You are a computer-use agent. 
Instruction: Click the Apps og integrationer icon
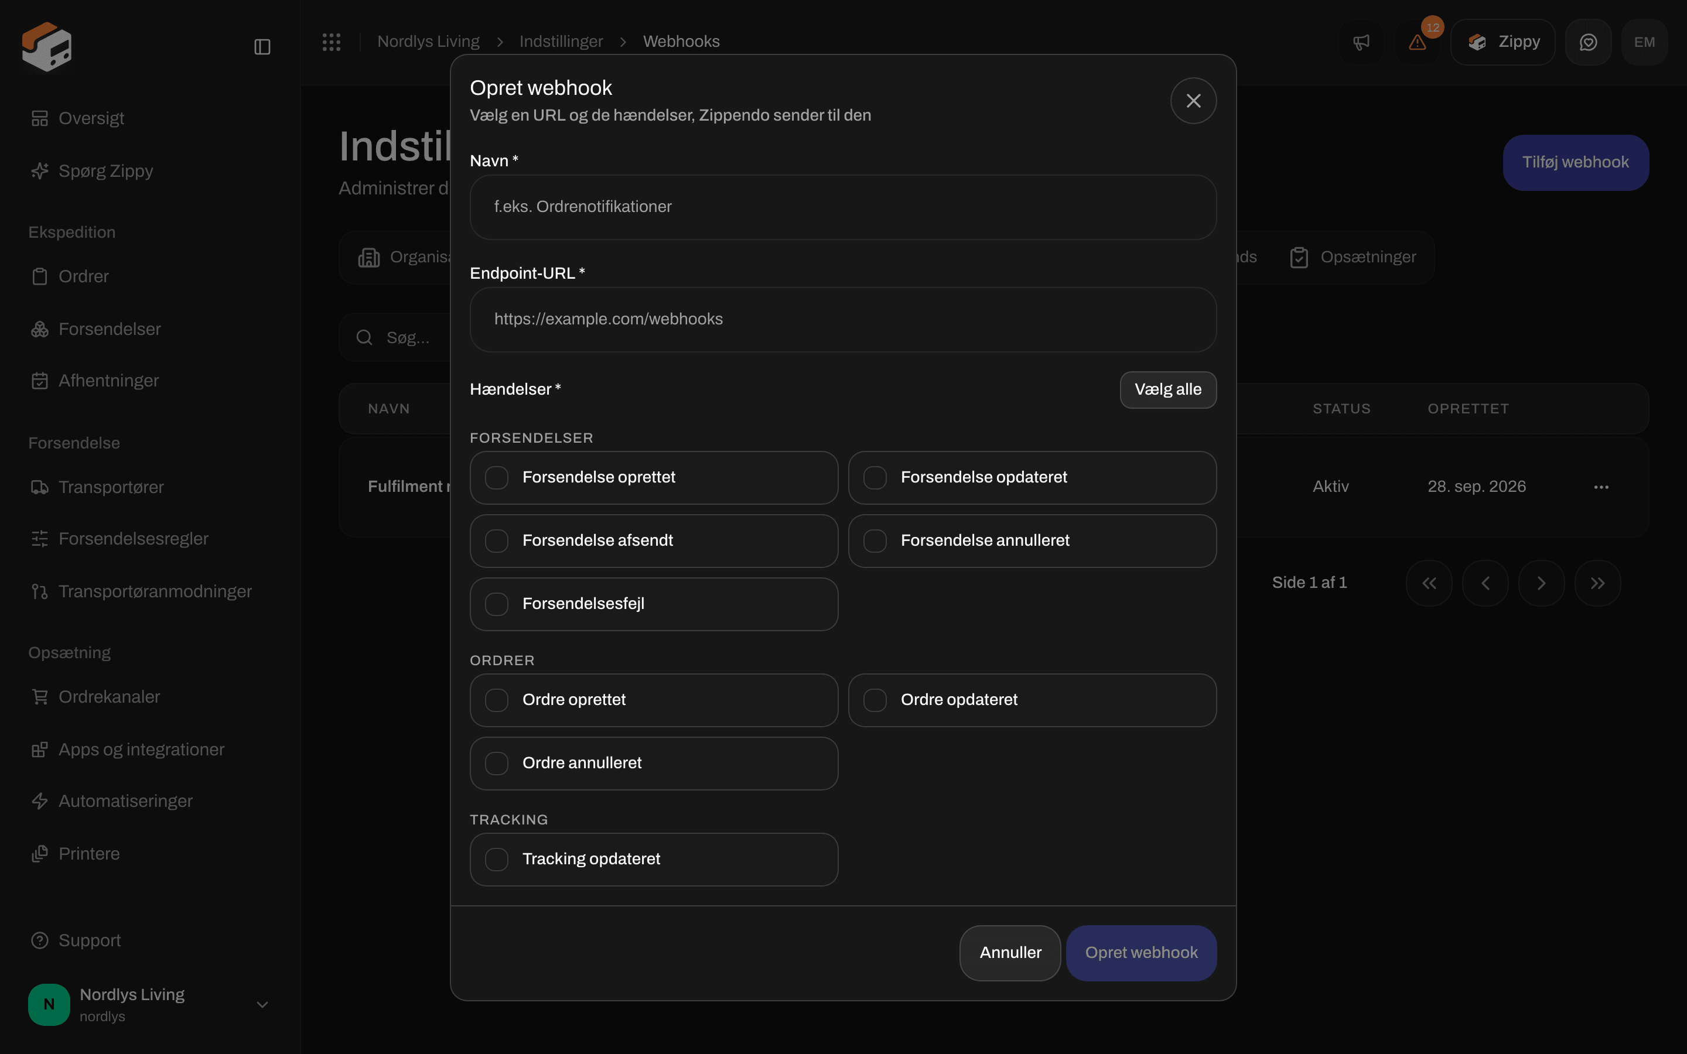coord(40,750)
